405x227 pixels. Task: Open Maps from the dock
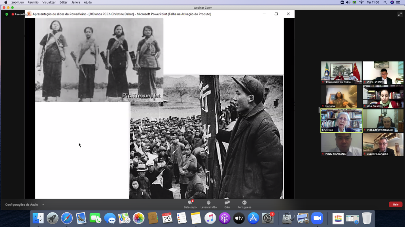[124, 218]
